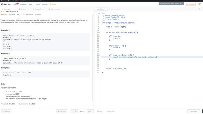Click the editor info icon
The height and width of the screenshot is (114, 203).
pyautogui.click(x=196, y=9)
